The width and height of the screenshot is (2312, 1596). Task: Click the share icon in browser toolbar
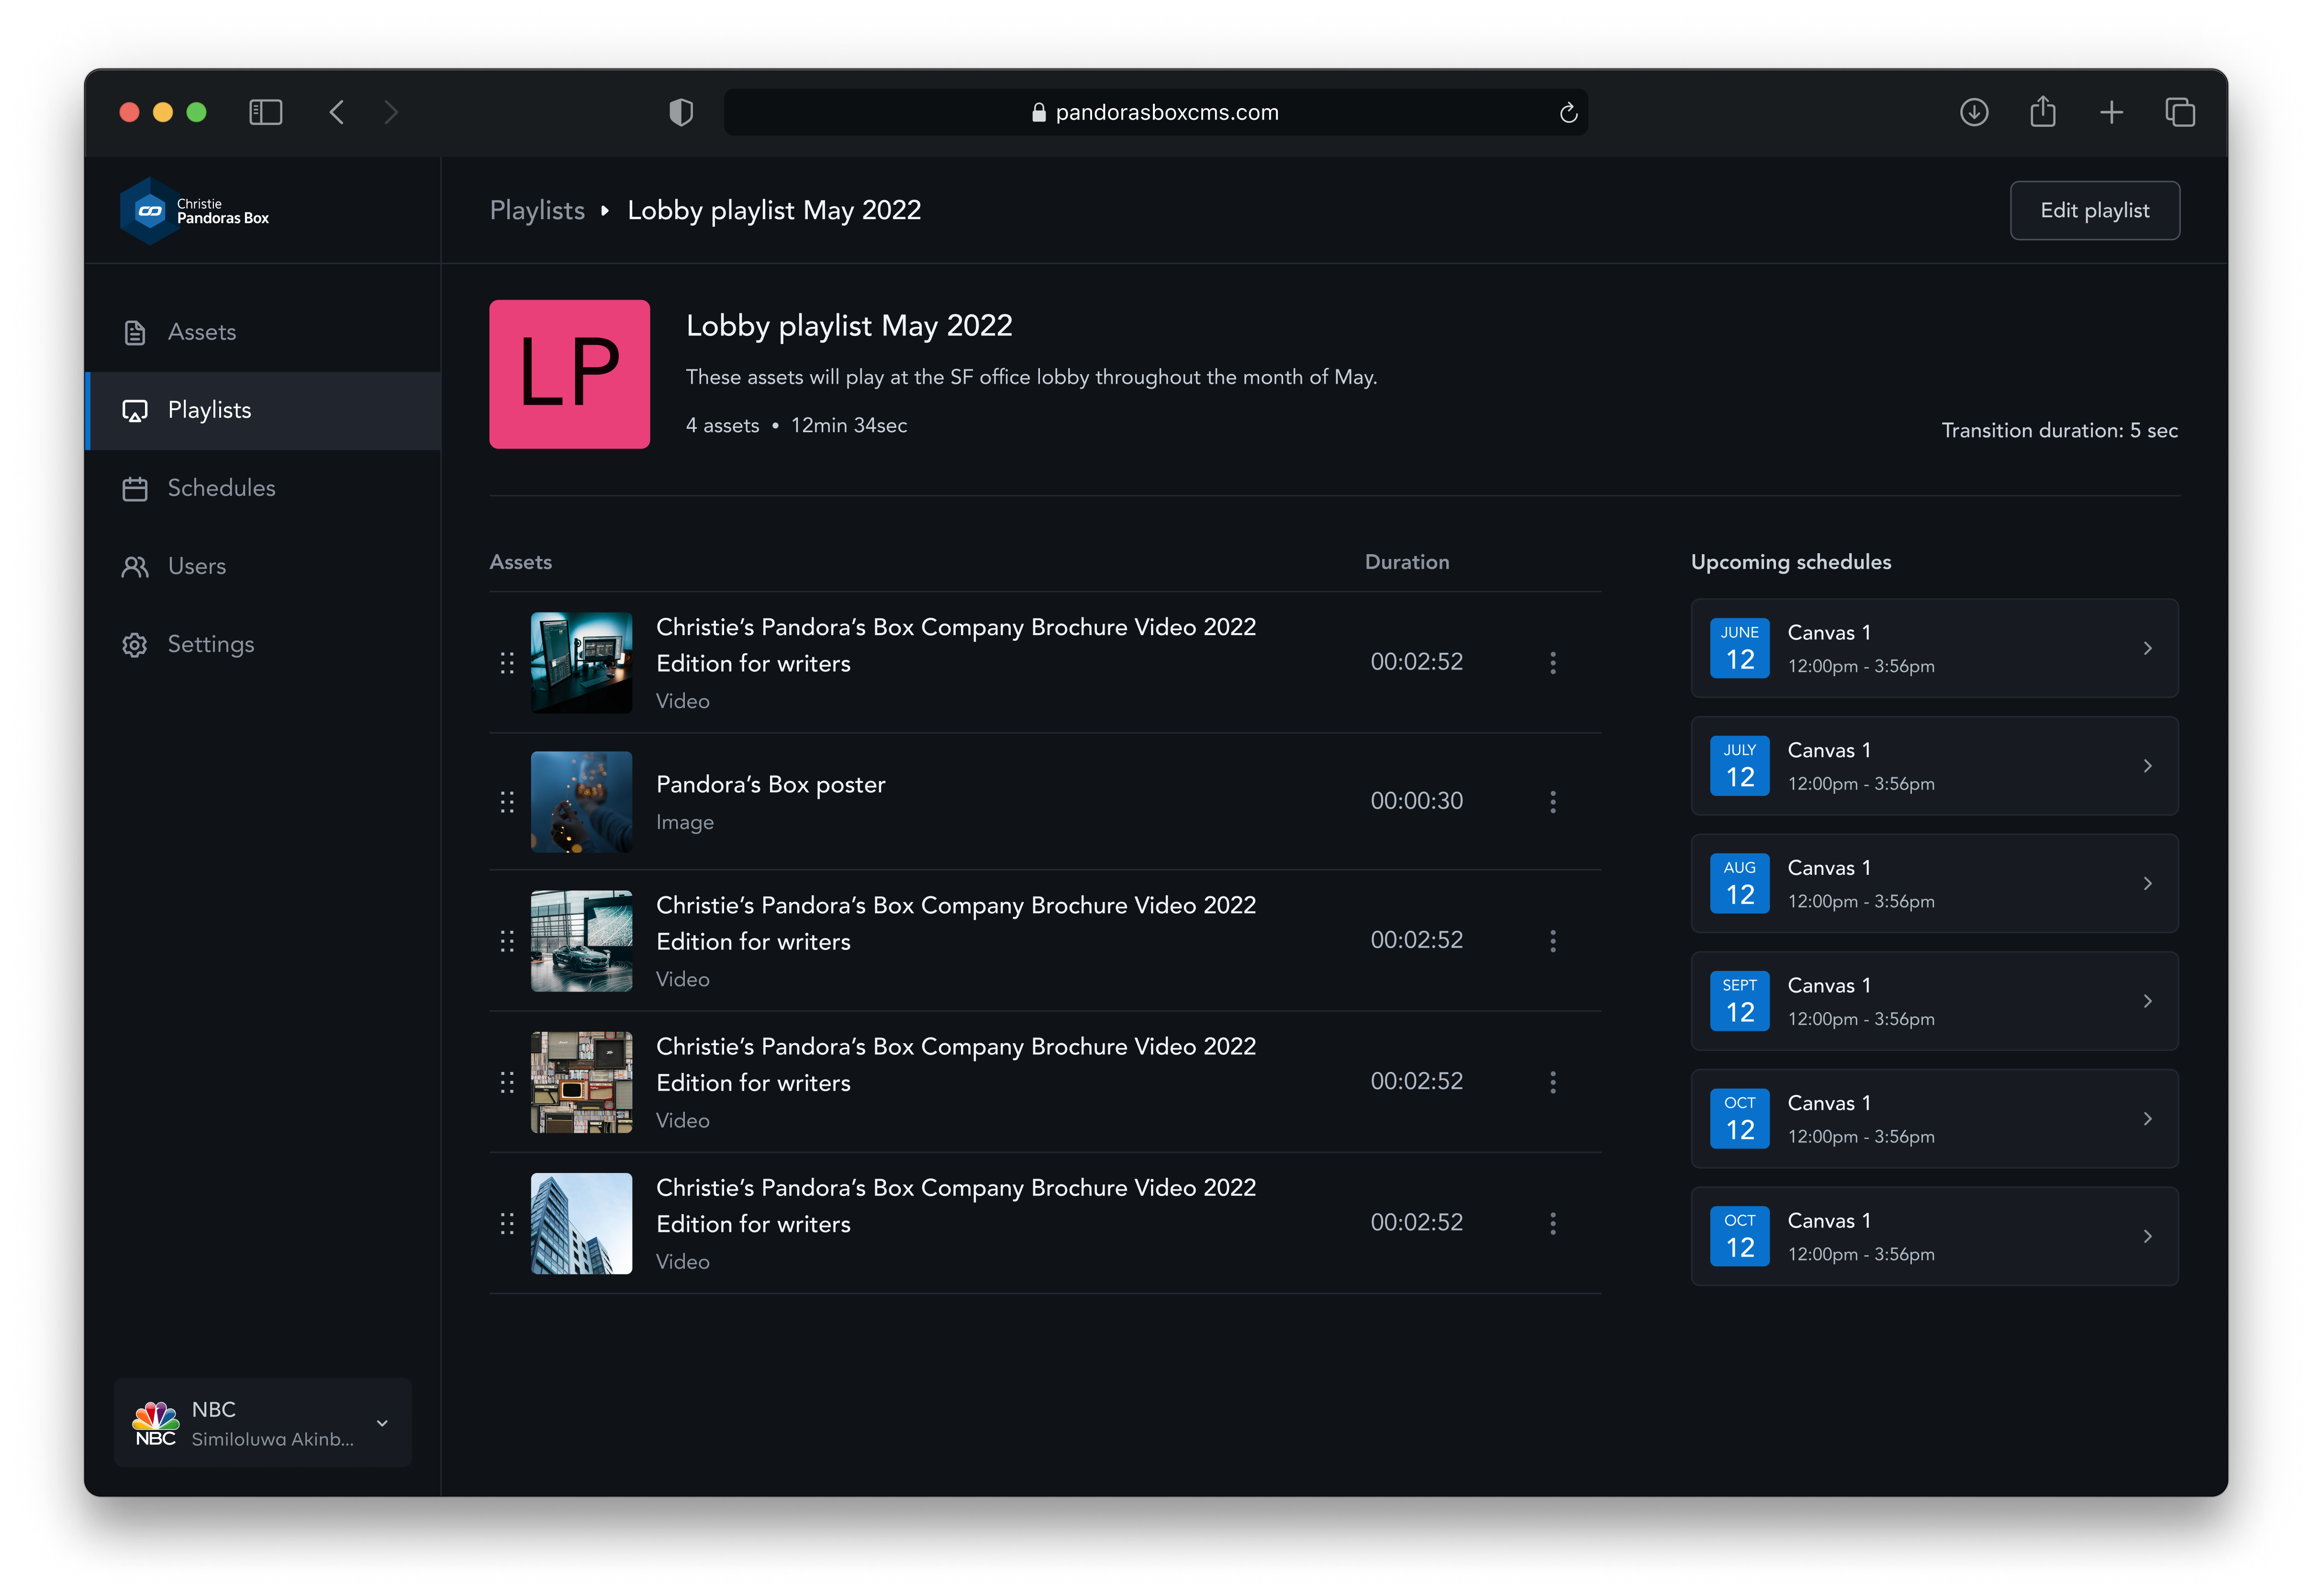2042,112
